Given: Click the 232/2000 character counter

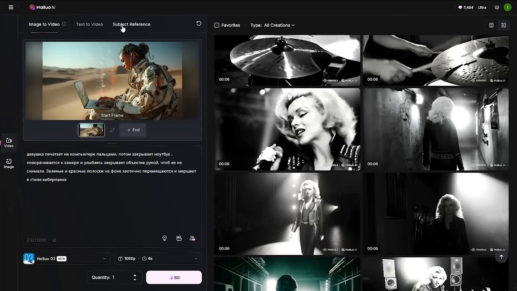Looking at the screenshot, I should pyautogui.click(x=37, y=240).
